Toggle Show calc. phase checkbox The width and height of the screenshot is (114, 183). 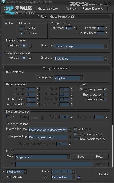pos(105,89)
